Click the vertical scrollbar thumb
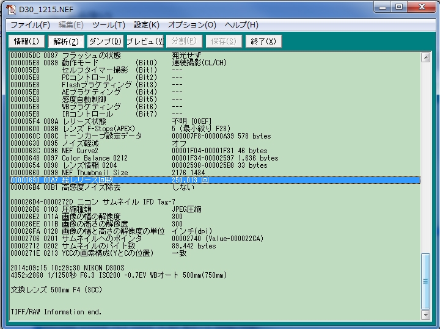 pyautogui.click(x=426, y=281)
